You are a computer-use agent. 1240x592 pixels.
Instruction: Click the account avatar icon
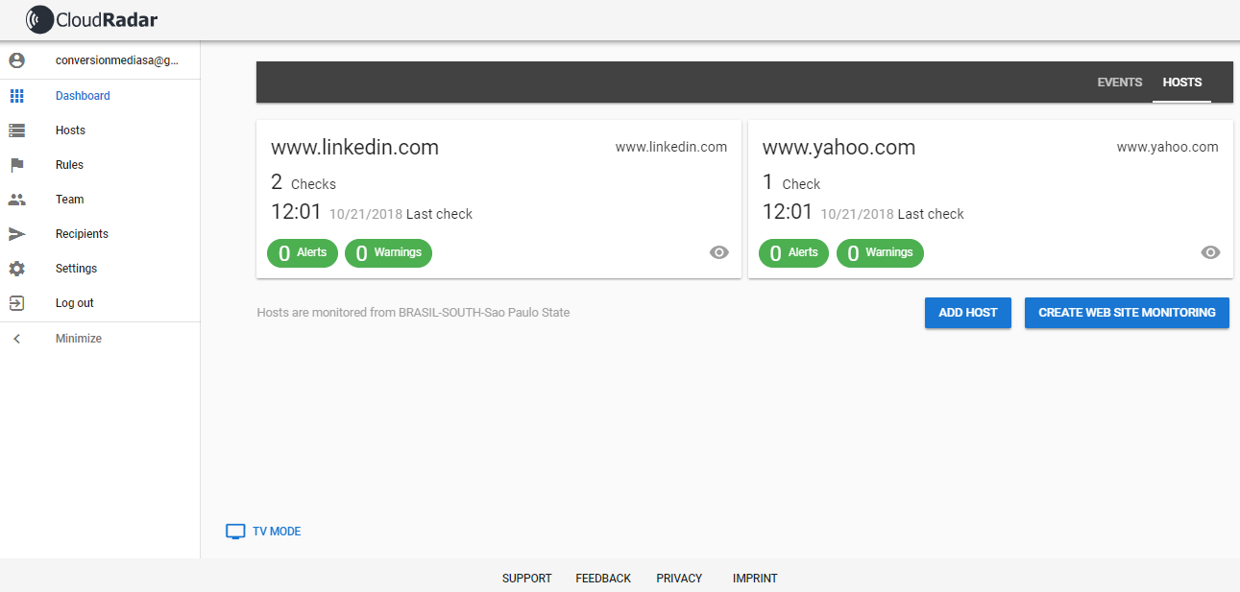click(x=16, y=60)
